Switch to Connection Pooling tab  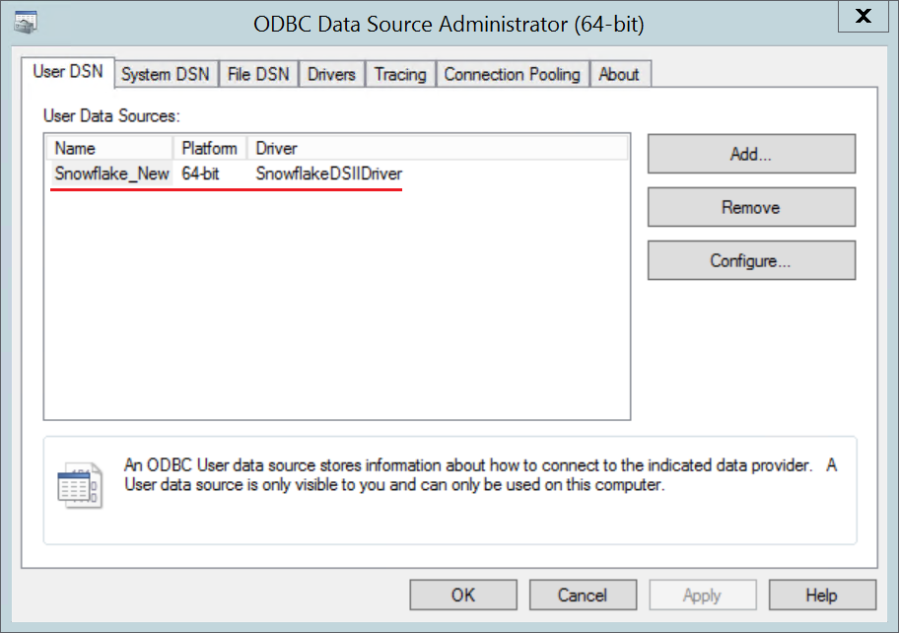512,74
